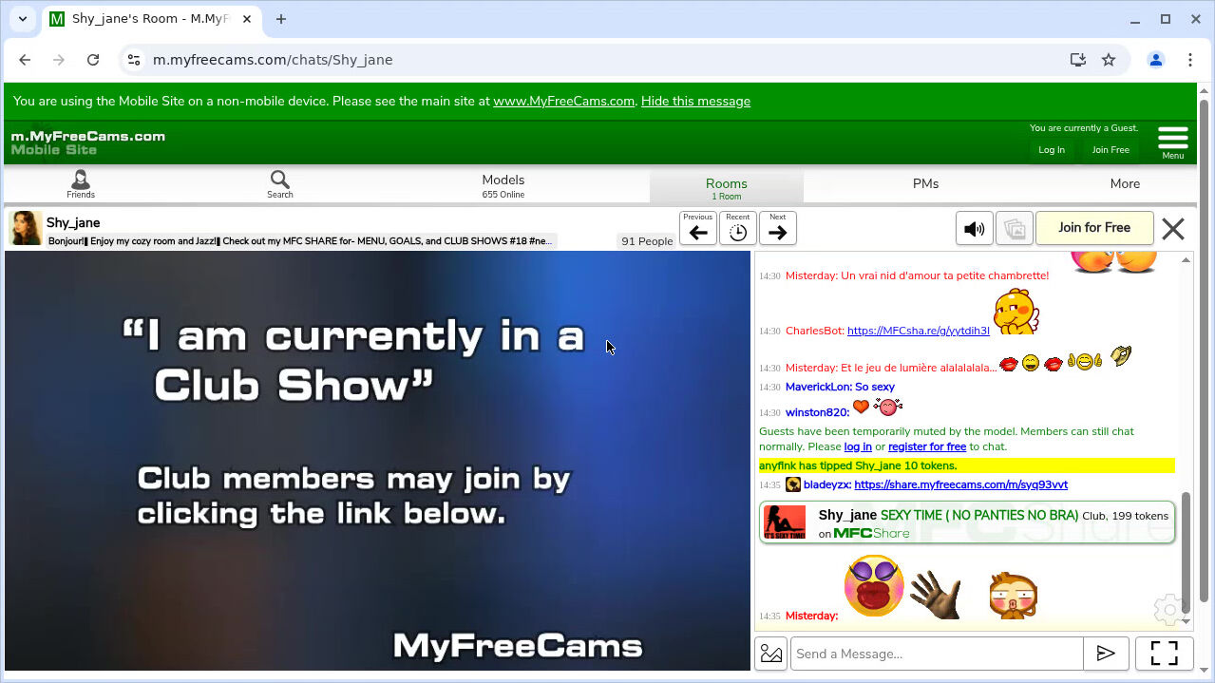Click the Search magnifier icon
The width and height of the screenshot is (1215, 683).
click(x=279, y=183)
